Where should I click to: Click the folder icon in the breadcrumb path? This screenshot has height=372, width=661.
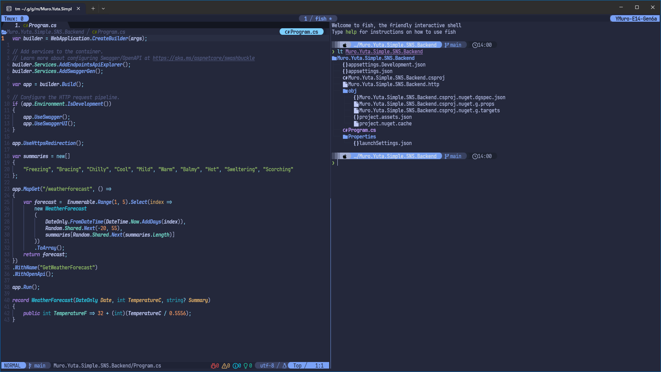4,32
